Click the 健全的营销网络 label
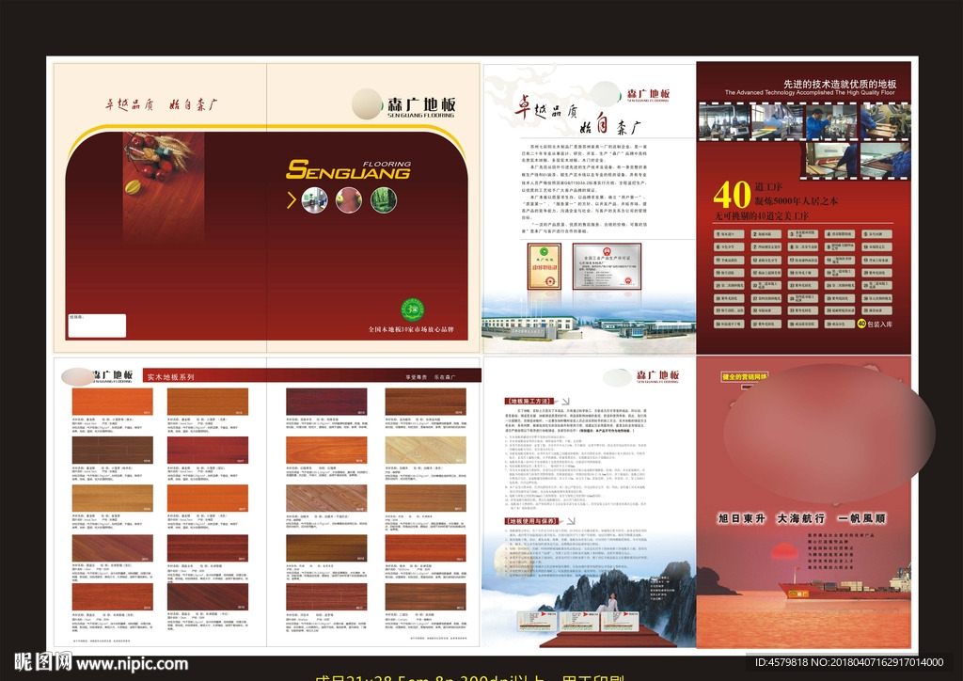This screenshot has height=681, width=963. 745,376
